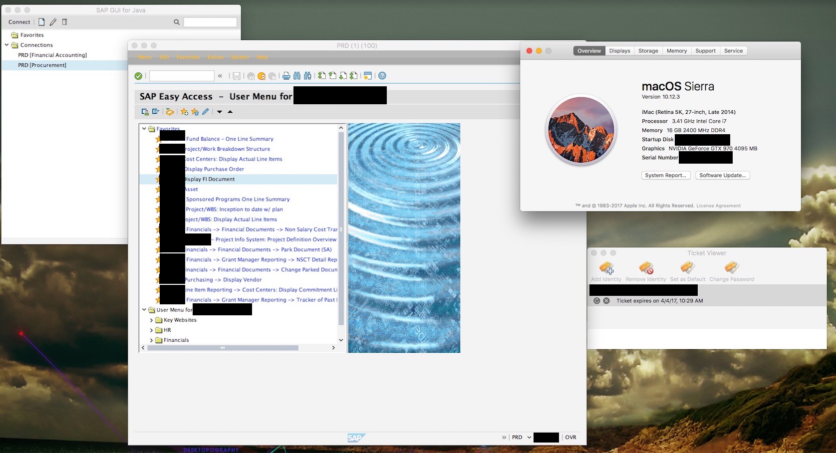
Task: Click the License Agreement link
Action: (719, 206)
